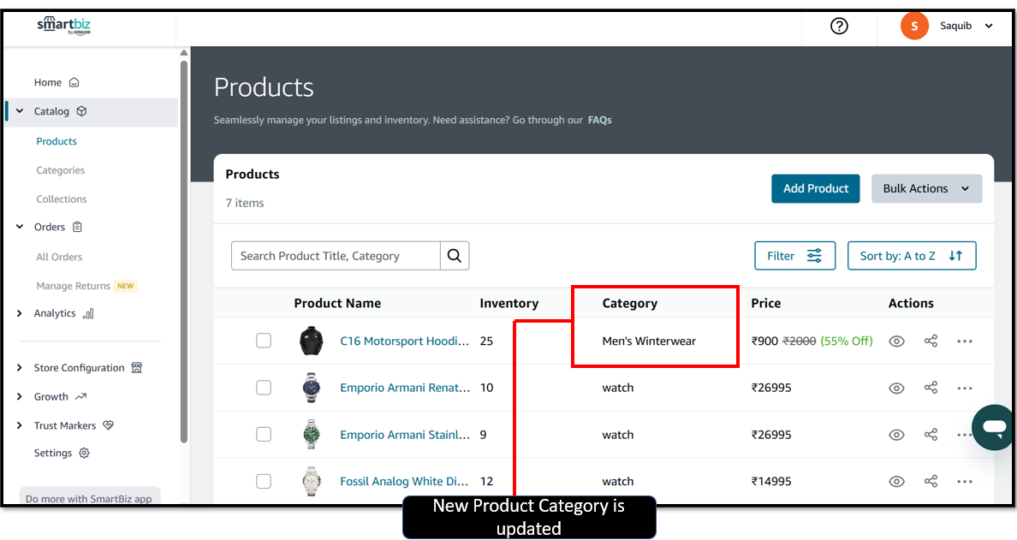The width and height of the screenshot is (1017, 540).
Task: Expand the Analytics section chevron
Action: [x=20, y=313]
